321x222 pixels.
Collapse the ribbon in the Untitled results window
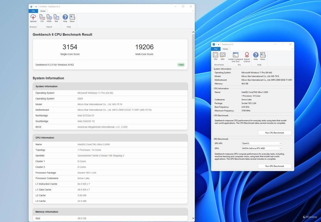[193, 11]
